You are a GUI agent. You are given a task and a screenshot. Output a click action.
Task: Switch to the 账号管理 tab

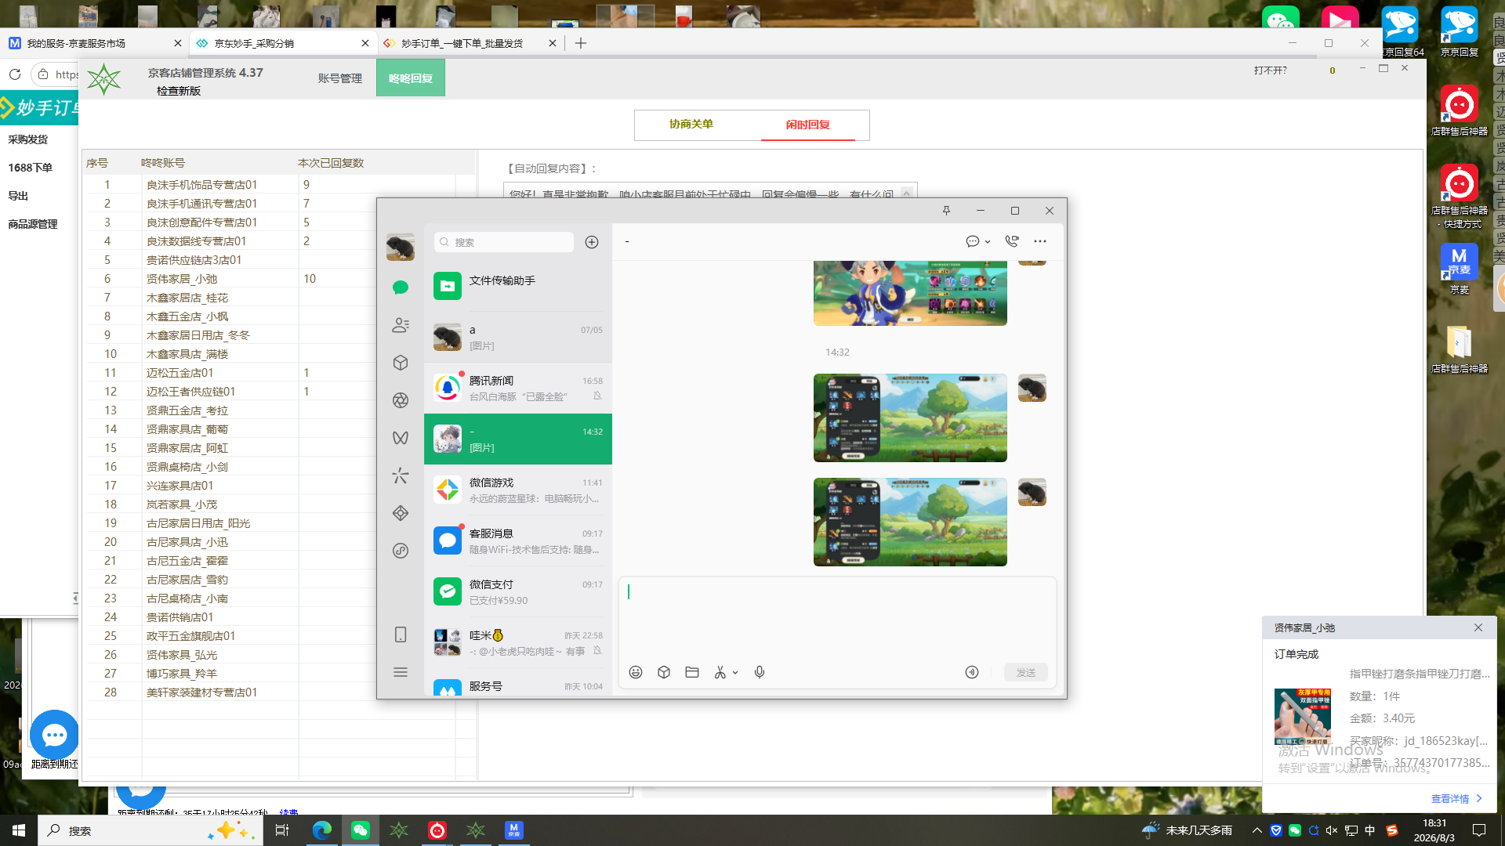click(340, 78)
